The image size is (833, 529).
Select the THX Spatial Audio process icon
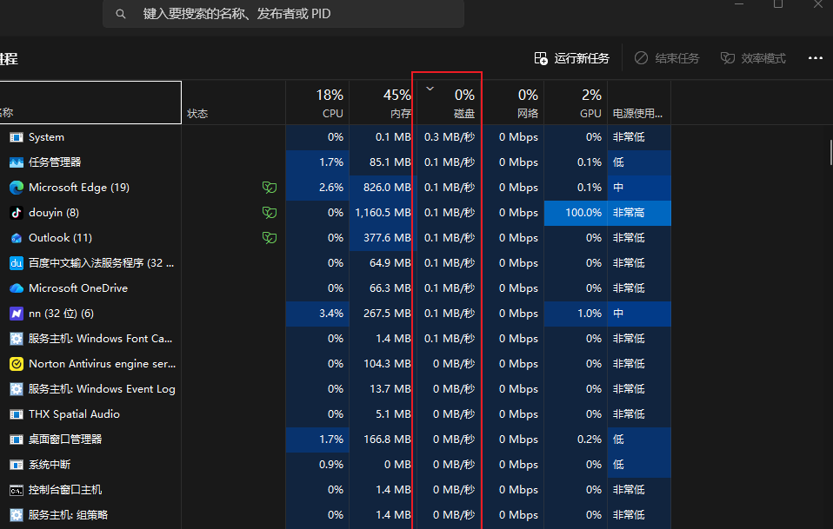point(16,413)
